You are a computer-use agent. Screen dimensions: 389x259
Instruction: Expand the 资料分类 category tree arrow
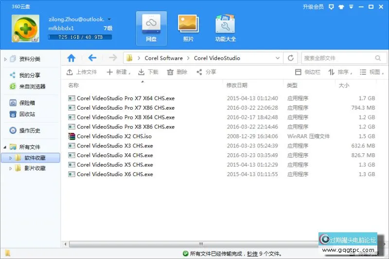pos(5,59)
